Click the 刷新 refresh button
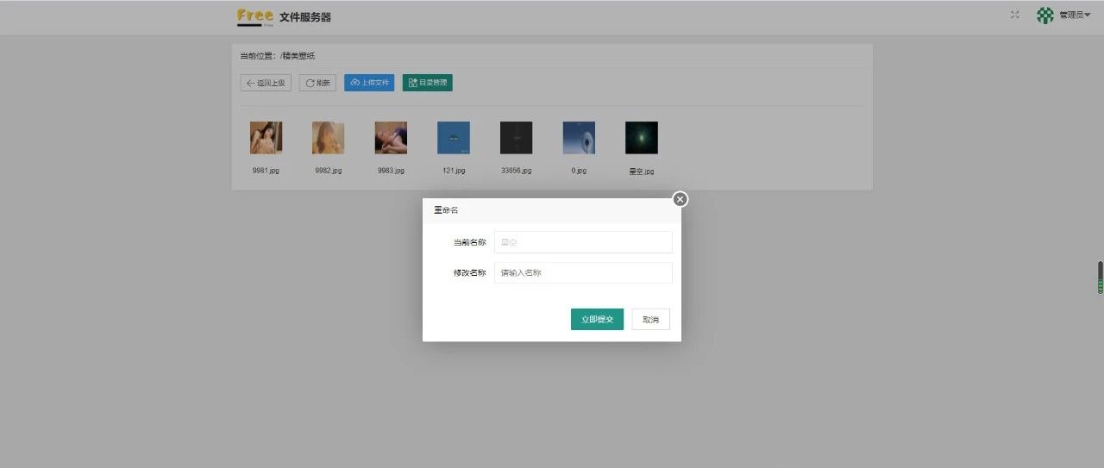This screenshot has height=468, width=1104. point(317,83)
